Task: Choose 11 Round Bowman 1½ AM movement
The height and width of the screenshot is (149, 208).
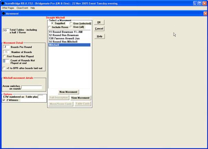Action: (x=65, y=32)
